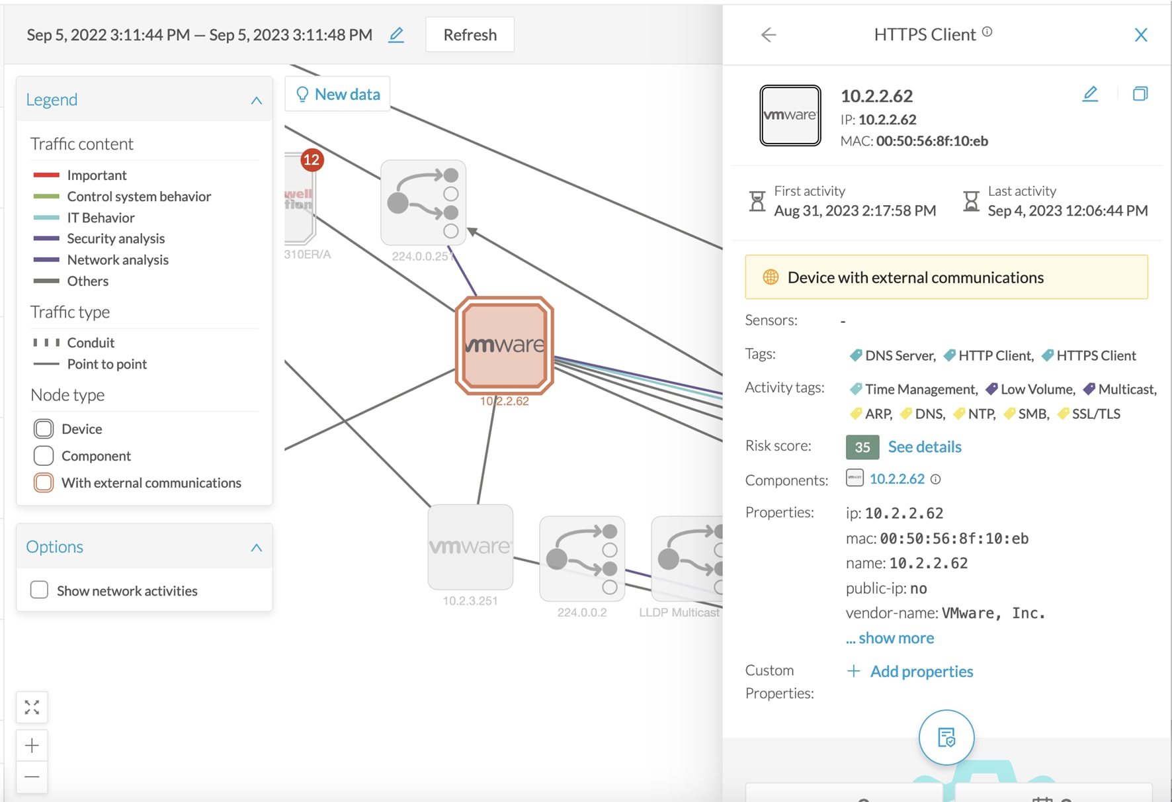The image size is (1172, 802).
Task: Click the SSL/TLS activity tag
Action: coord(1088,414)
